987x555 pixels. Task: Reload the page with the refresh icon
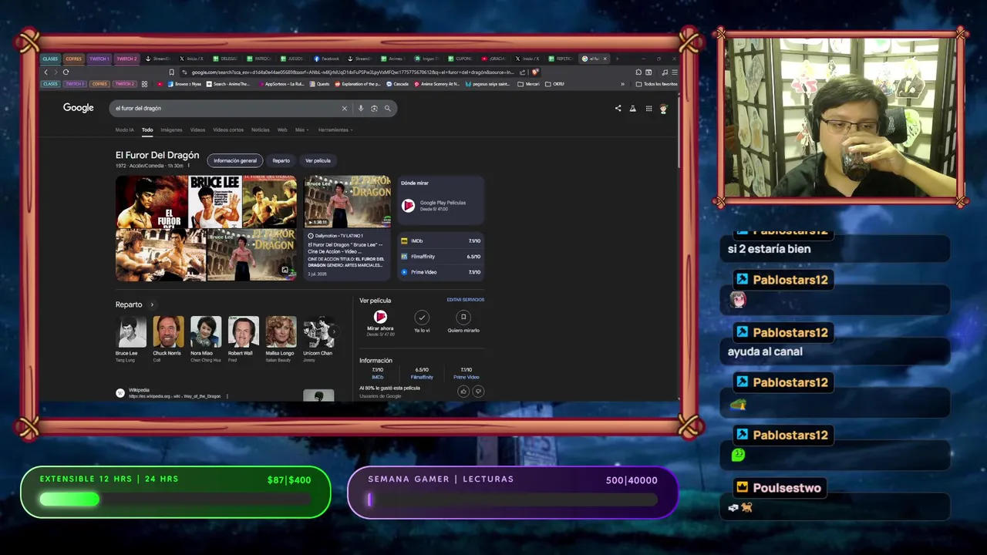66,72
